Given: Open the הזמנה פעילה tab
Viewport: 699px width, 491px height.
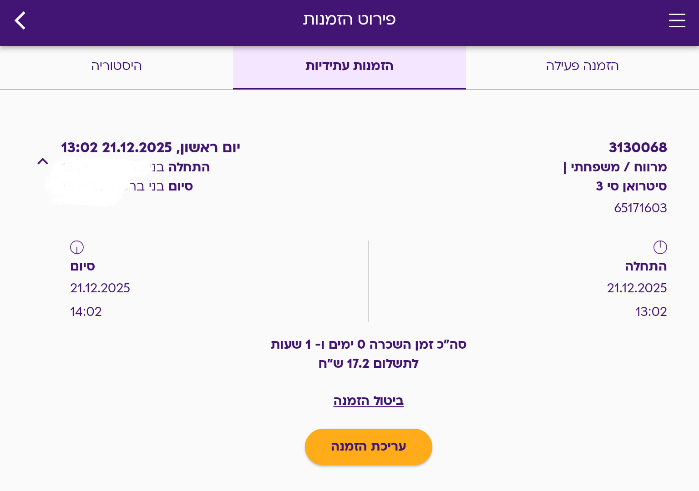Looking at the screenshot, I should tap(582, 66).
